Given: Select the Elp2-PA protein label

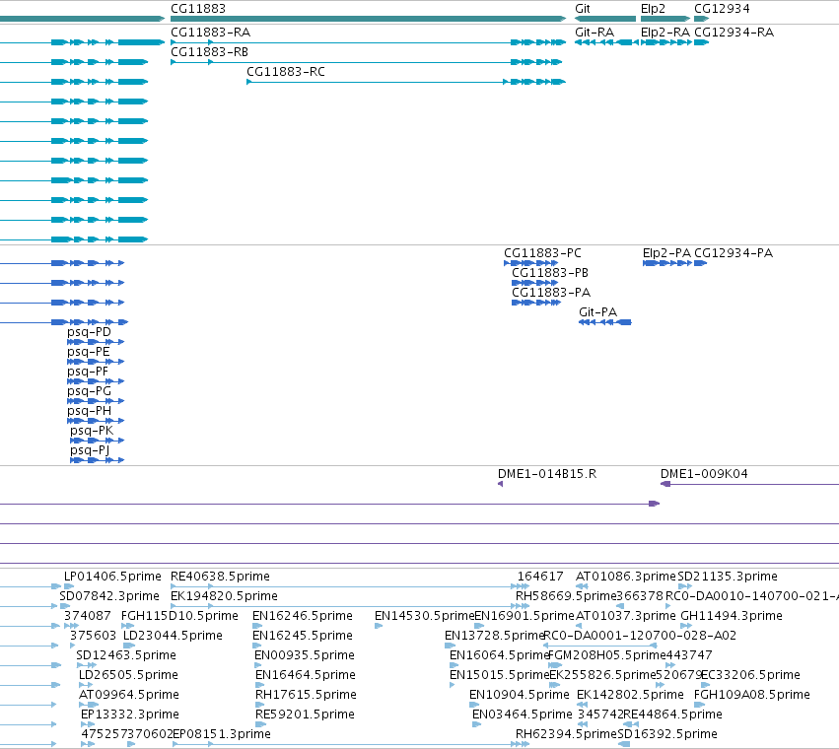Looking at the screenshot, I should (666, 253).
